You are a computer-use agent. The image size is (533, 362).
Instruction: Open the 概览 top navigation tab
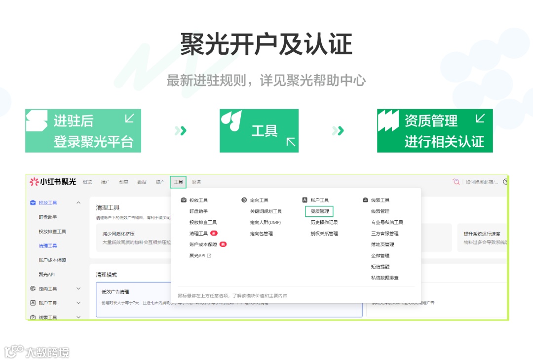[87, 182]
